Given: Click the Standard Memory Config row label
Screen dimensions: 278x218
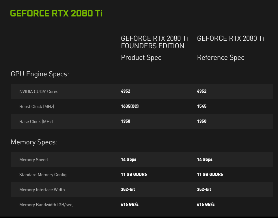Looking at the screenshot, I should (x=43, y=175).
